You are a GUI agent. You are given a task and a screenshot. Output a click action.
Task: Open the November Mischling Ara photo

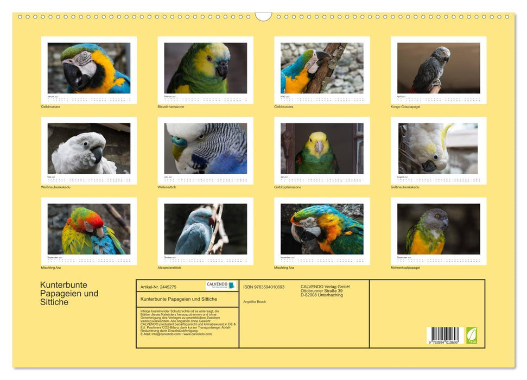(322, 229)
